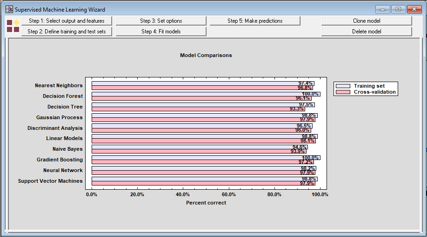Click the Model Comparisons chart title
Viewport: 427px width, 237px height.
[x=206, y=55]
